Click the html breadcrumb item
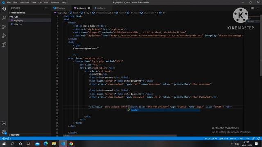Viewport: 262px width, 147px height. (x=75, y=13)
